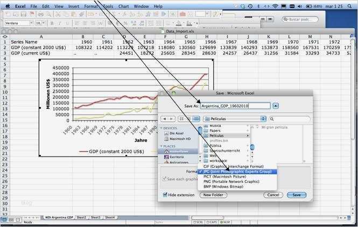Click the Cancel button

pyautogui.click(x=273, y=195)
